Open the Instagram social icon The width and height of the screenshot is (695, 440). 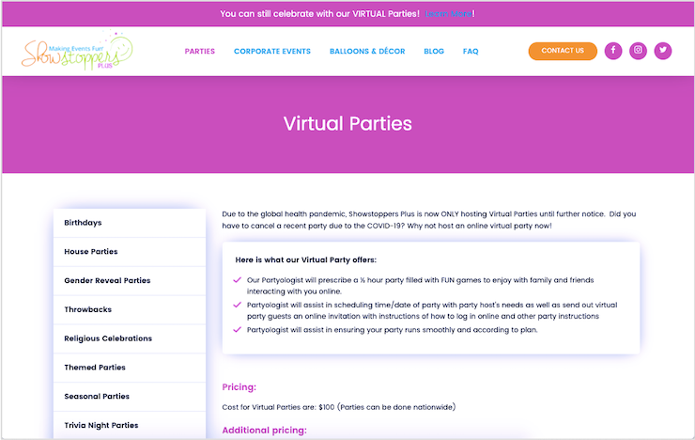pyautogui.click(x=638, y=51)
